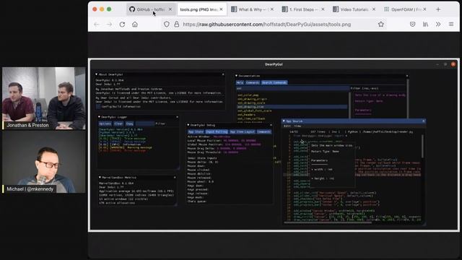Select set_headers in the commands list

[246, 115]
